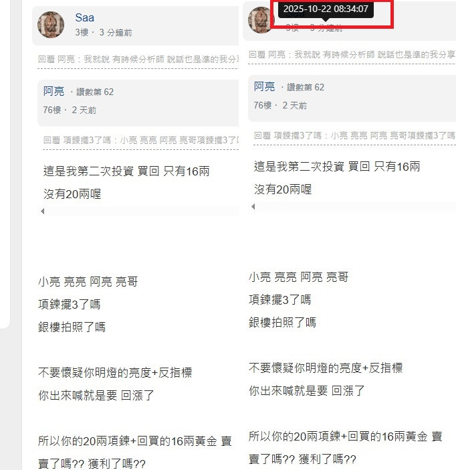
Task: Click the Saa username link
Action: pyautogui.click(x=84, y=17)
